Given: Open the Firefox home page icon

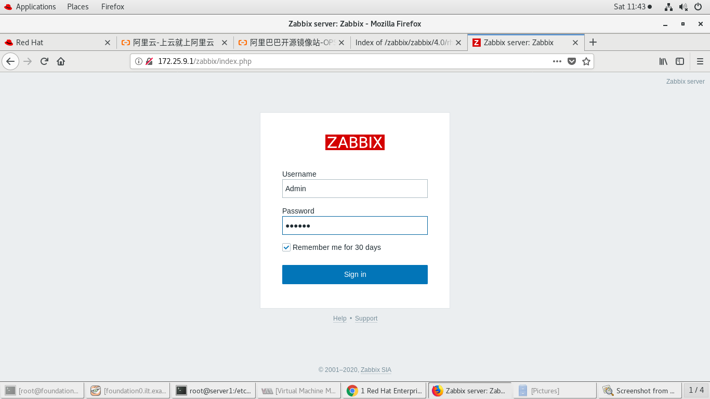Looking at the screenshot, I should pos(61,61).
